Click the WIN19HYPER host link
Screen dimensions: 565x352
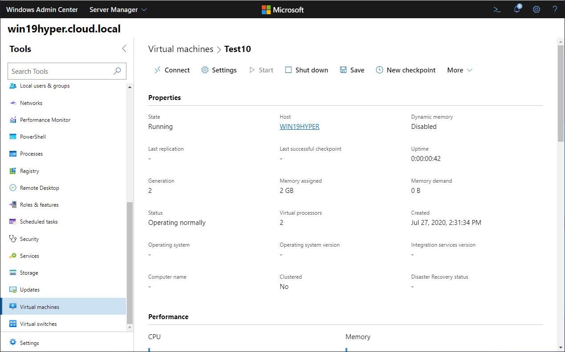(299, 127)
